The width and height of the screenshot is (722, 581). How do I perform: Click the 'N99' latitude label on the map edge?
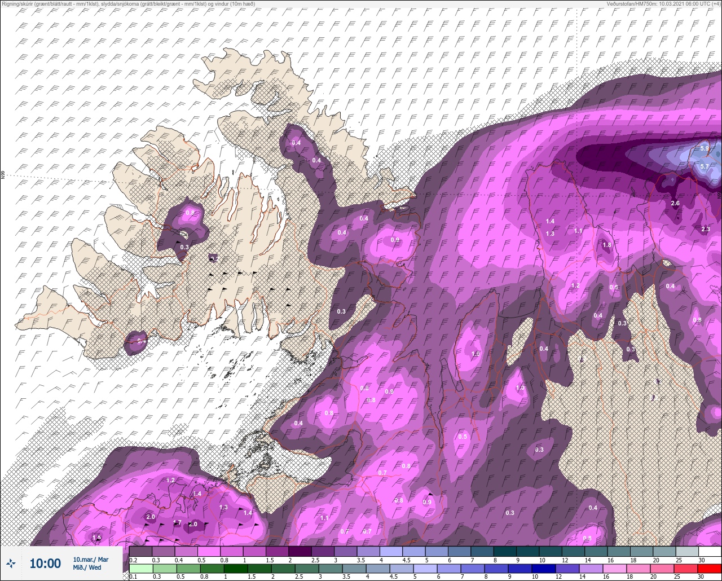point(3,175)
